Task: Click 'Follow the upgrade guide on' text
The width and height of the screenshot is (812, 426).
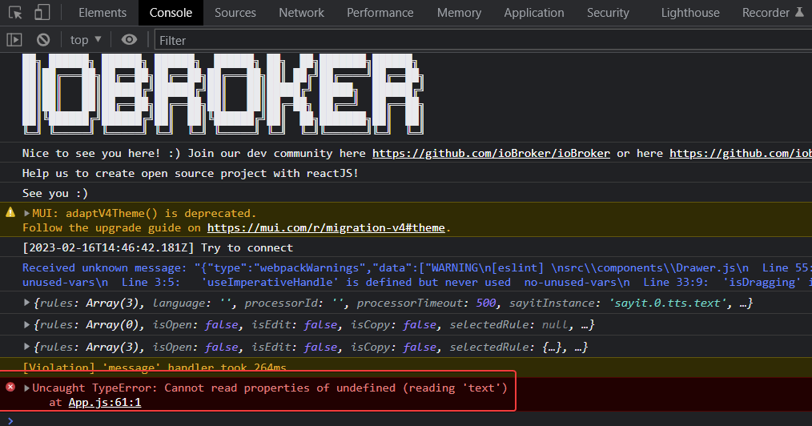Action: click(111, 227)
